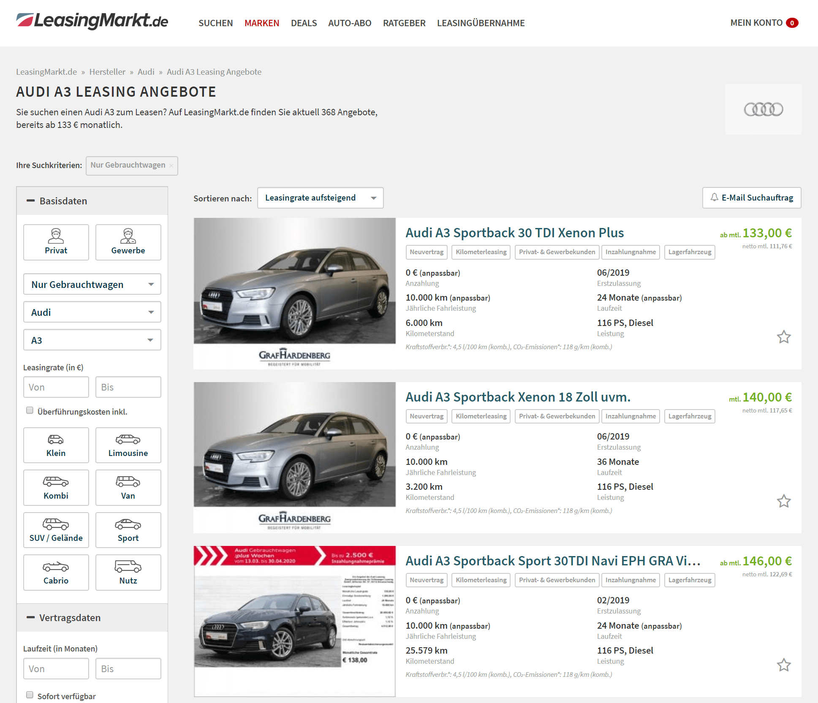This screenshot has width=818, height=703.
Task: Choose the Sport vehicle type
Action: tap(128, 530)
